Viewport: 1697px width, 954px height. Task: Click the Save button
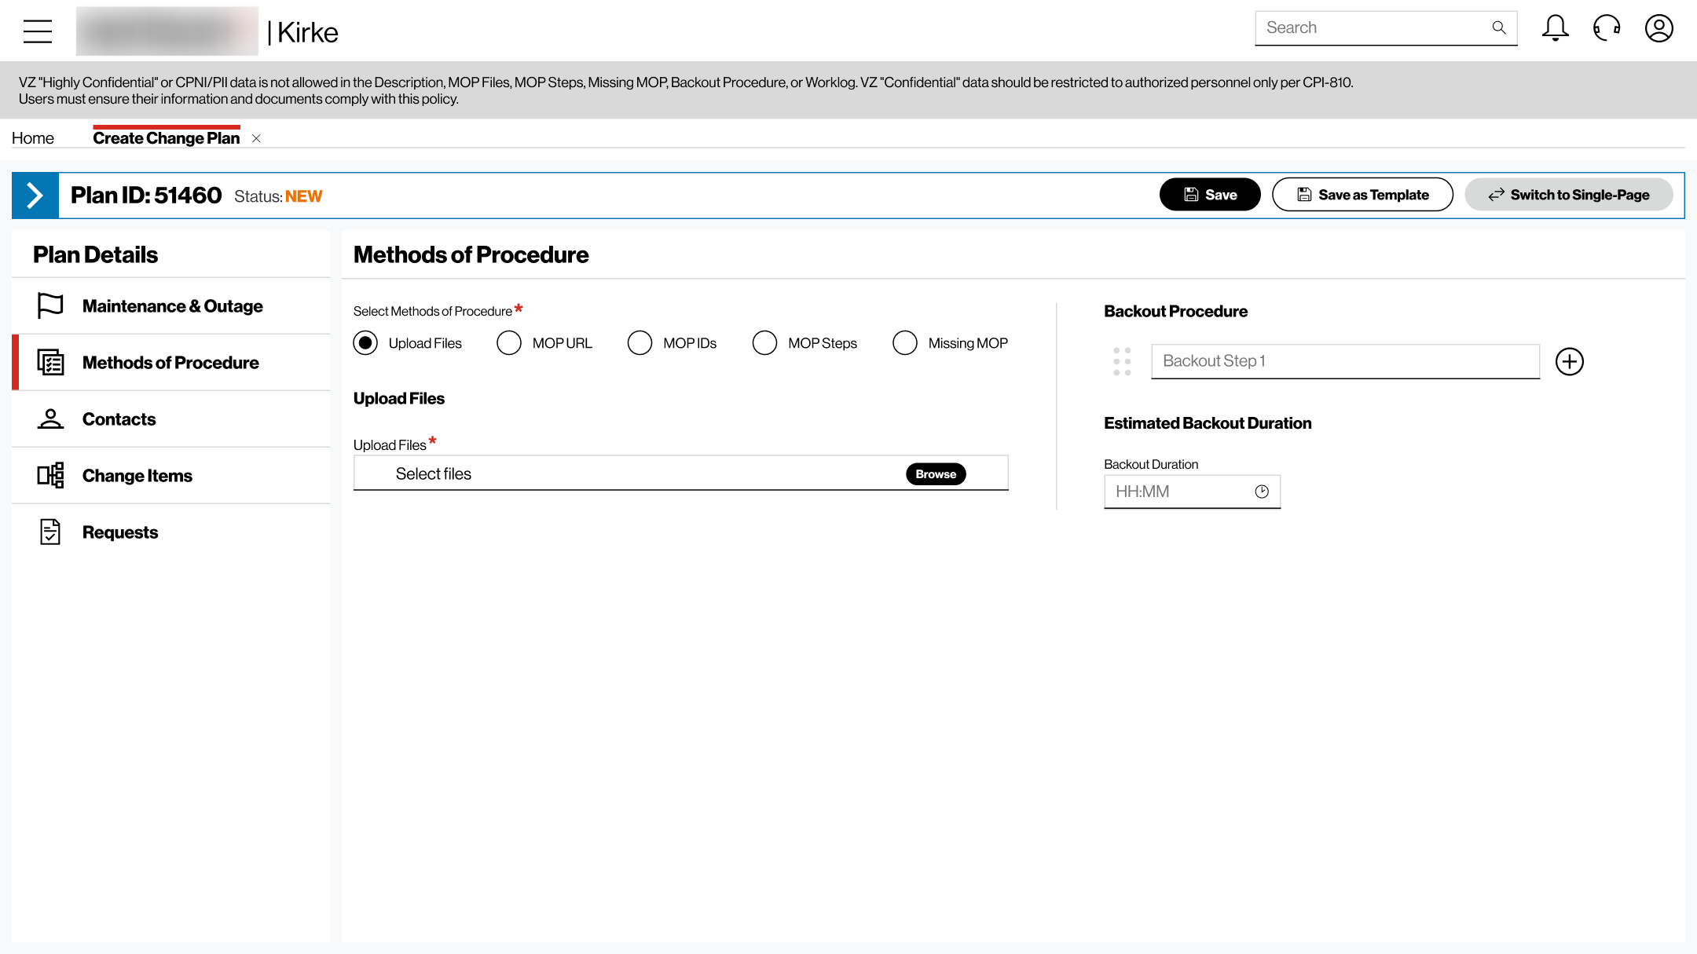[x=1210, y=195]
